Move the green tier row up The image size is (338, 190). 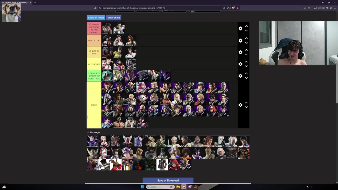click(x=246, y=73)
